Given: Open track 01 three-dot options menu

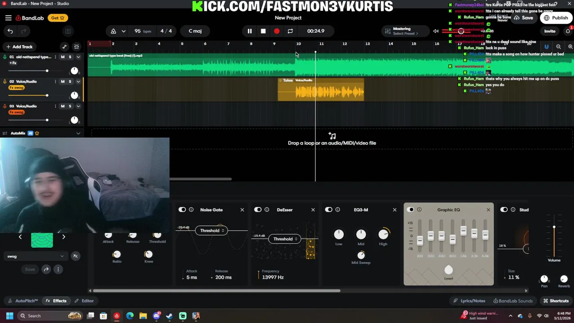Looking at the screenshot, I should [x=56, y=57].
